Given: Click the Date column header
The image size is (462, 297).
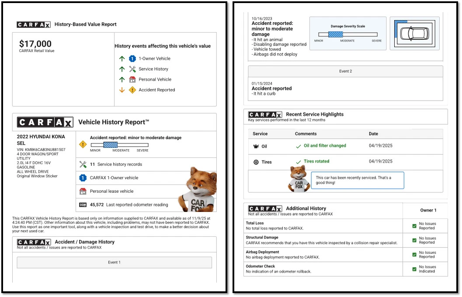Looking at the screenshot, I should pyautogui.click(x=373, y=134).
